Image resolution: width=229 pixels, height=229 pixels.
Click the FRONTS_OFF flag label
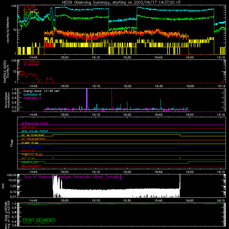pyautogui.click(x=30, y=162)
